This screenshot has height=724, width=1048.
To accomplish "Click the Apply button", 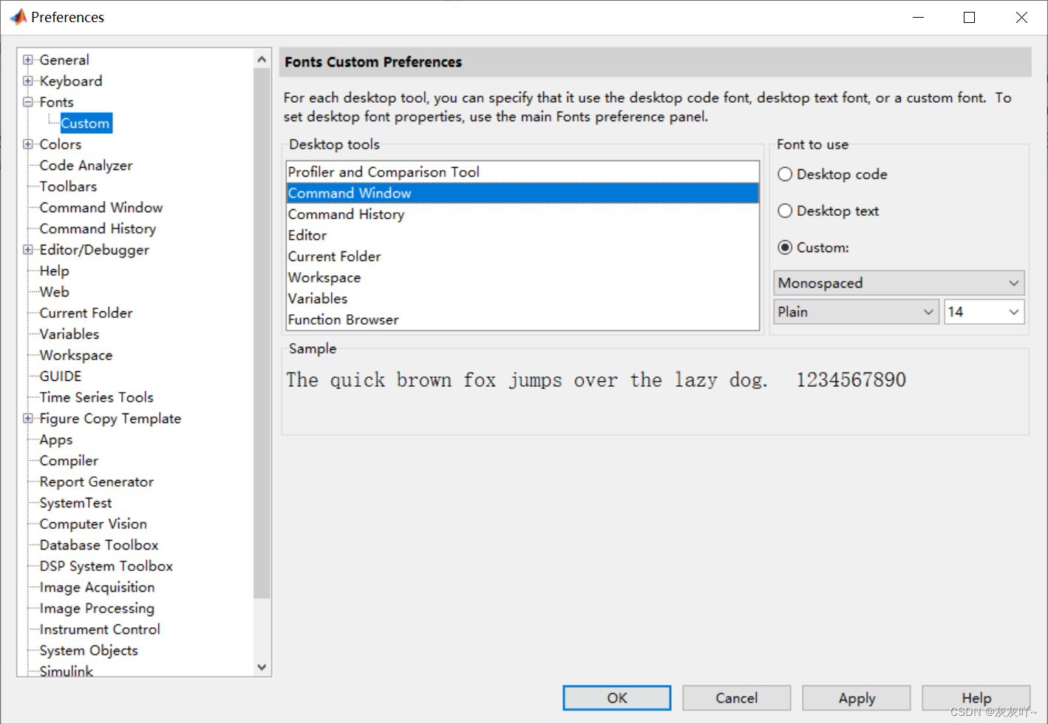I will click(857, 698).
